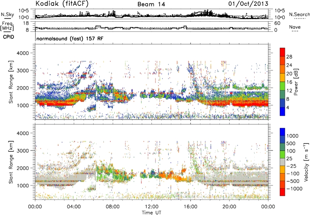The height and width of the screenshot is (215, 310).
Task: Click the '16' power colorbar tick
Action: (x=289, y=82)
